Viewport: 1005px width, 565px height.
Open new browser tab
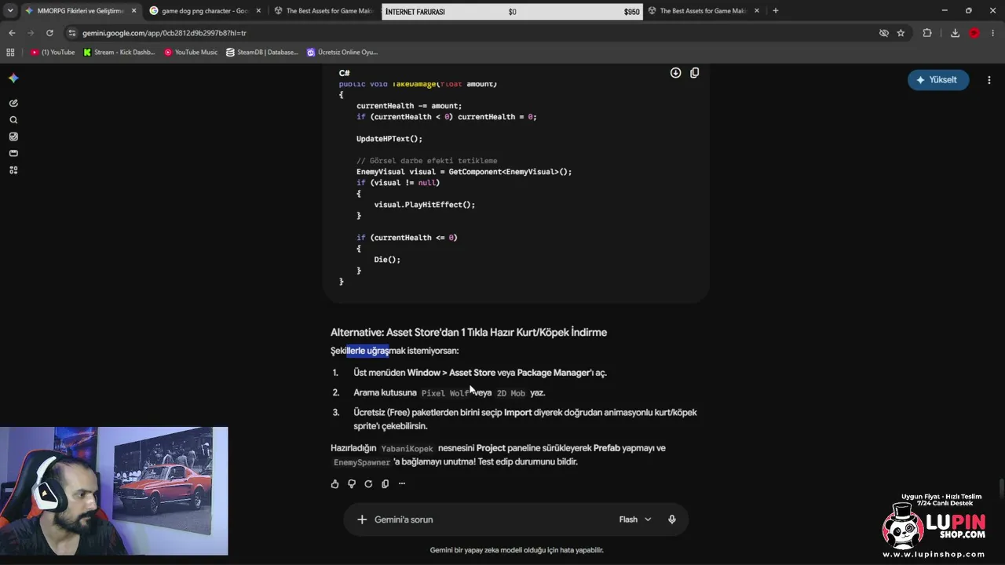click(776, 11)
